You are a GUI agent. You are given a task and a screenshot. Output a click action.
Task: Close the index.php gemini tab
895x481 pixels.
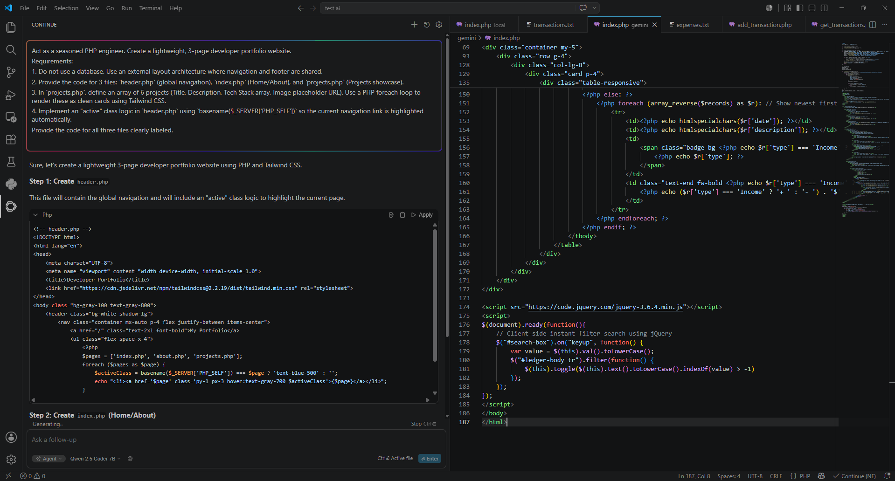[x=654, y=25]
